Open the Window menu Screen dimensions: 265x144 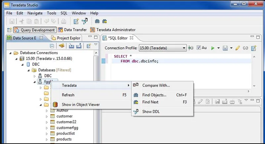(79, 13)
